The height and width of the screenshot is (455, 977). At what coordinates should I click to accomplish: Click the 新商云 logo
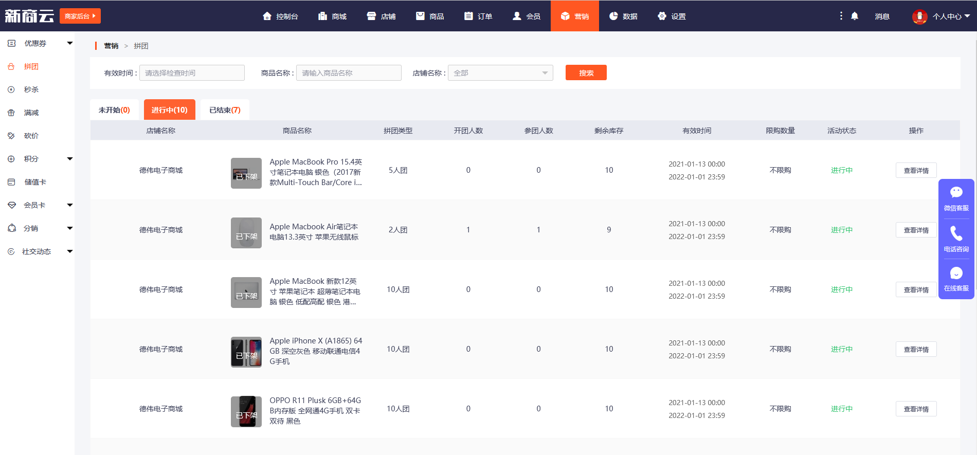tap(29, 16)
